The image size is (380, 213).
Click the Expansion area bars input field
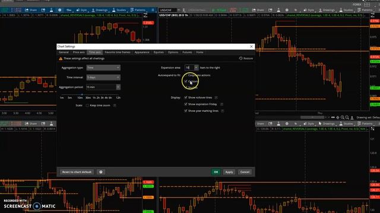click(189, 67)
